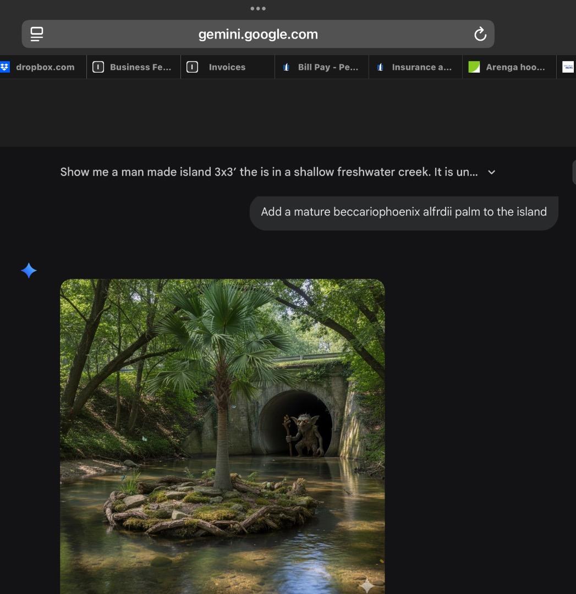The width and height of the screenshot is (576, 594).
Task: Open the Bill Pay - Pe... tab
Action: tap(327, 67)
